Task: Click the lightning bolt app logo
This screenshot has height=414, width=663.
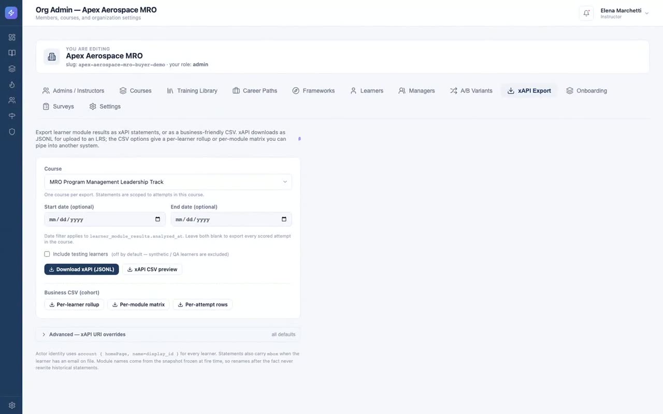Action: pos(11,13)
